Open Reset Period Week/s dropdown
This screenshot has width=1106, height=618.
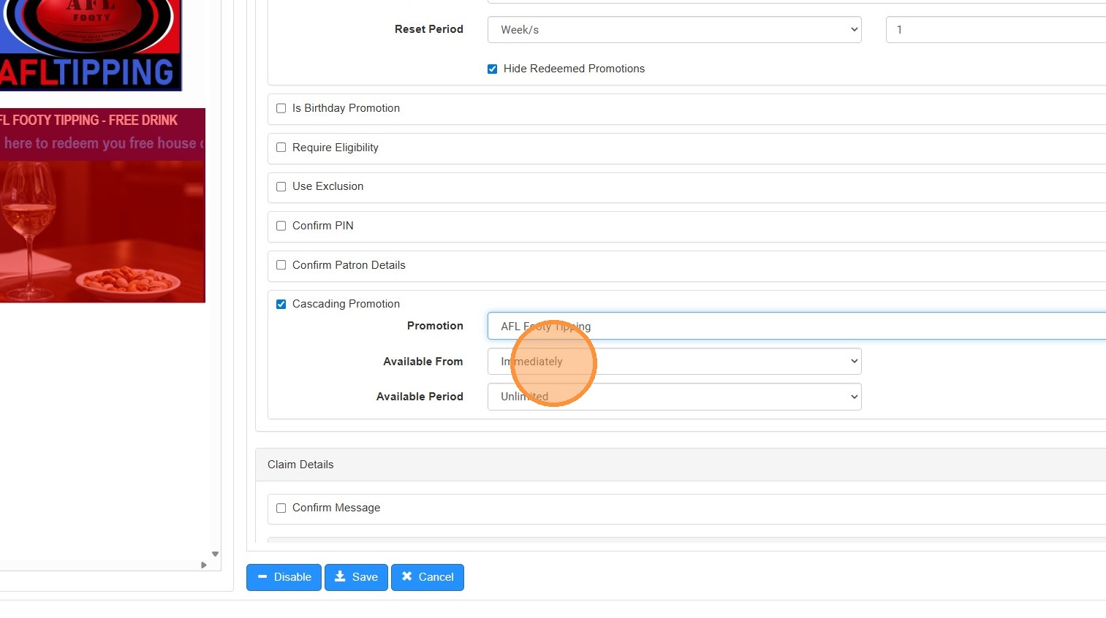point(674,30)
